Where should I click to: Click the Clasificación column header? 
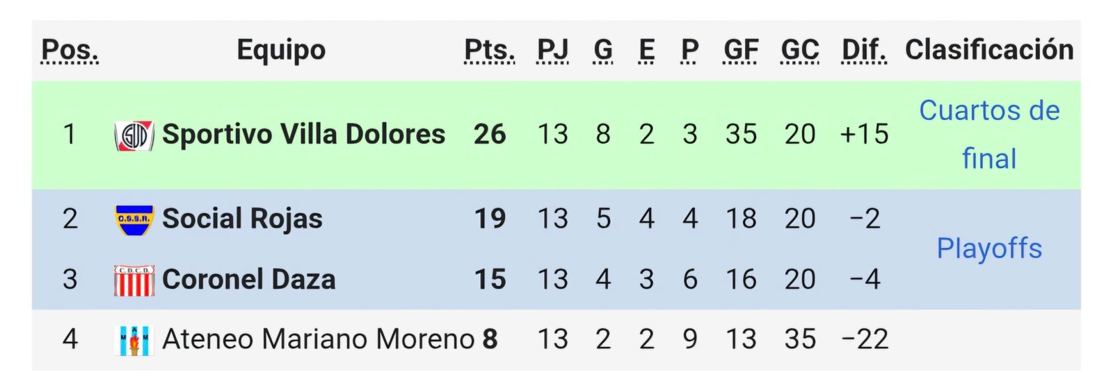tap(988, 50)
